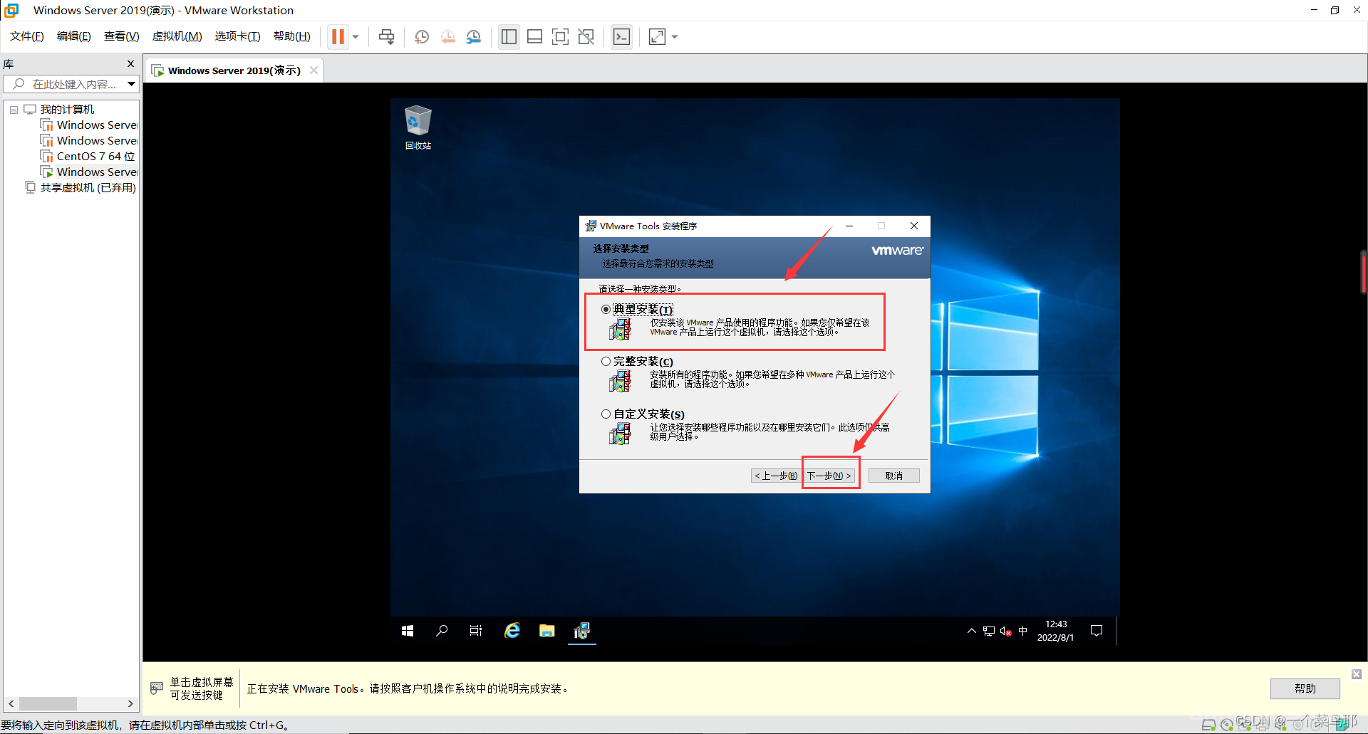Open the console view icon
The height and width of the screenshot is (734, 1368).
(621, 37)
